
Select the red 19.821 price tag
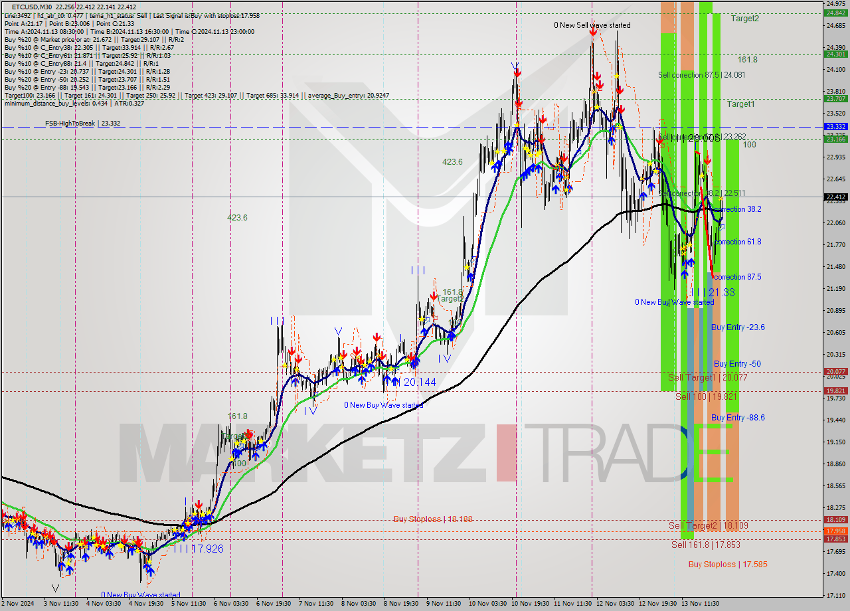tap(835, 391)
